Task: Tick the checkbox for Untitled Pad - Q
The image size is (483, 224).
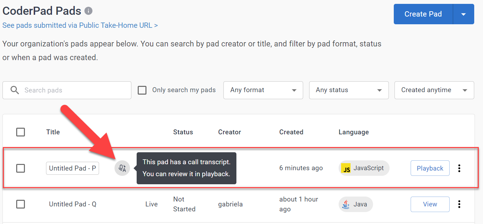Action: [21, 204]
